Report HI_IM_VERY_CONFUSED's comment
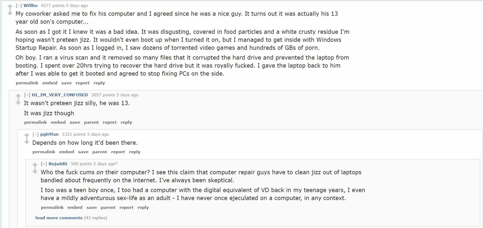 [x=110, y=122]
